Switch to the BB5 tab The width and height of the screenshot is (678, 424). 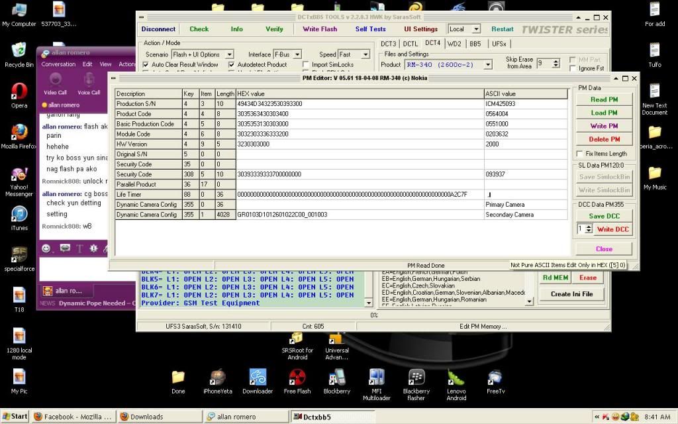click(475, 44)
